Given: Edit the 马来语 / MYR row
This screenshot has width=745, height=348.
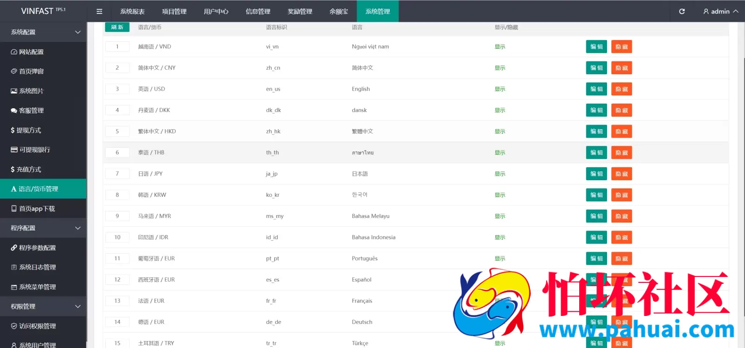Looking at the screenshot, I should [x=596, y=216].
